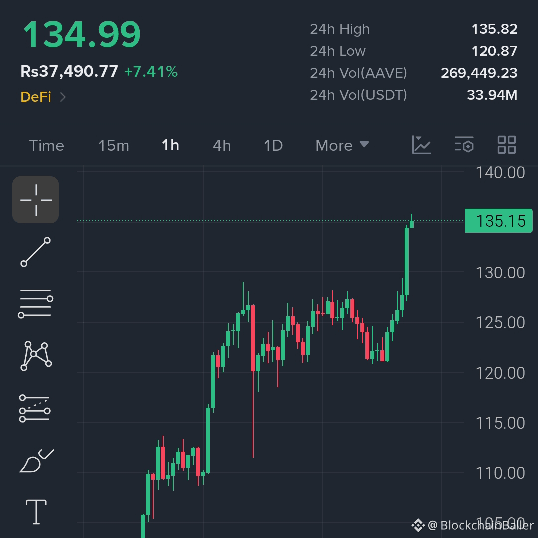Click the 24h Vol(AAVE) label
This screenshot has width=538, height=538.
pyautogui.click(x=359, y=73)
